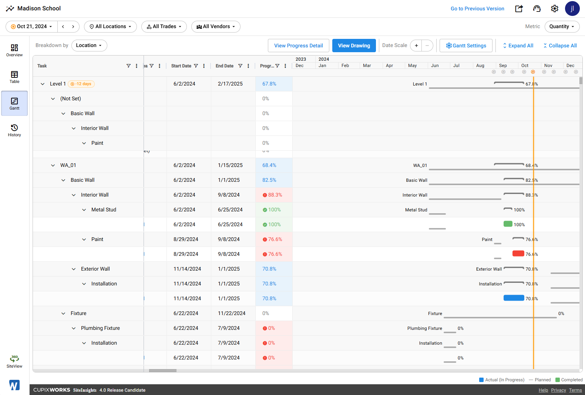The height and width of the screenshot is (395, 585).
Task: Open the settings gear in header
Action: [x=554, y=9]
